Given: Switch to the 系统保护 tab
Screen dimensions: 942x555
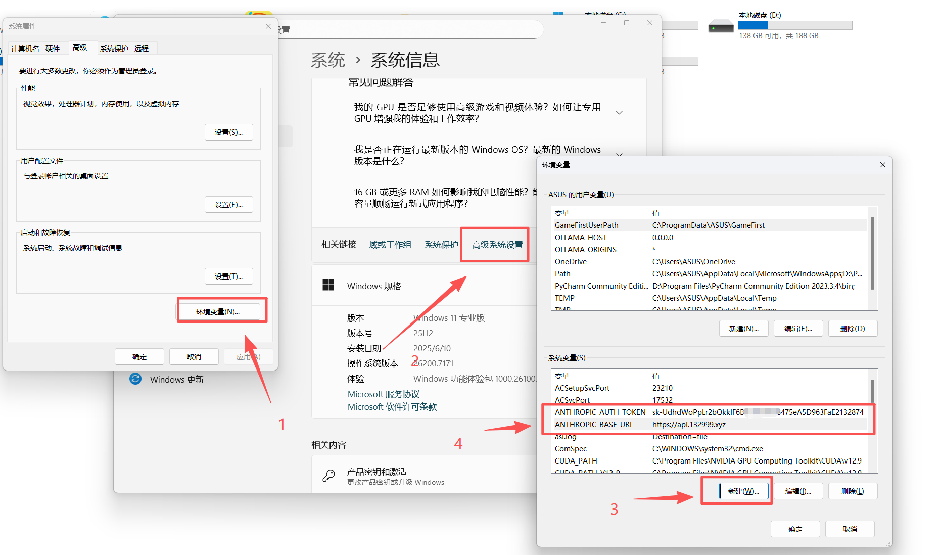Looking at the screenshot, I should (114, 49).
